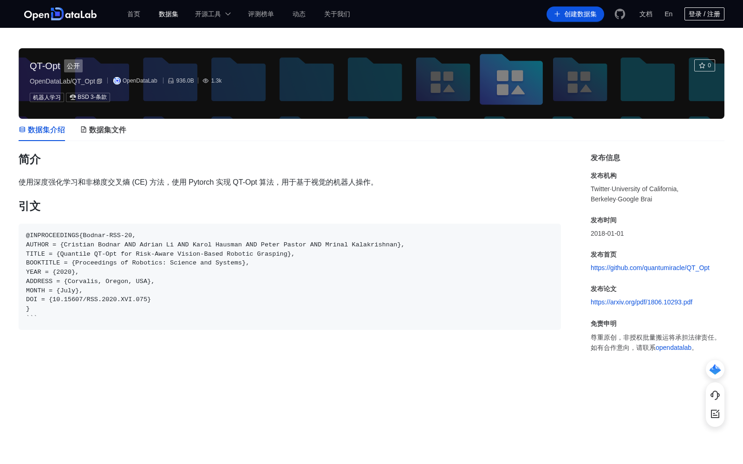743x464 pixels.
Task: Switch language to En
Action: pos(669,14)
